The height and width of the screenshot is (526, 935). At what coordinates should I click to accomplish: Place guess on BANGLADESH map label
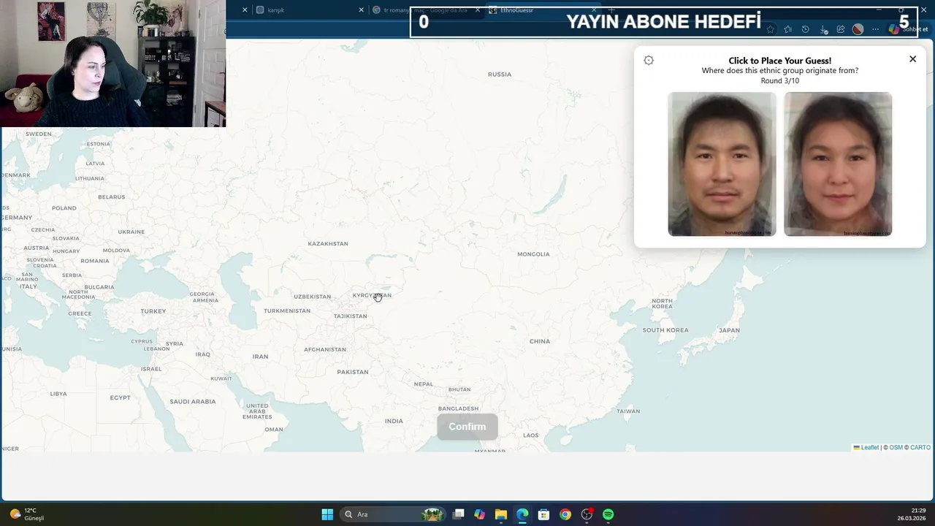(458, 408)
